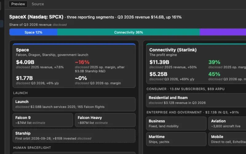This screenshot has height=154, width=246.
Task: Open the Business card
Action: [176, 124]
